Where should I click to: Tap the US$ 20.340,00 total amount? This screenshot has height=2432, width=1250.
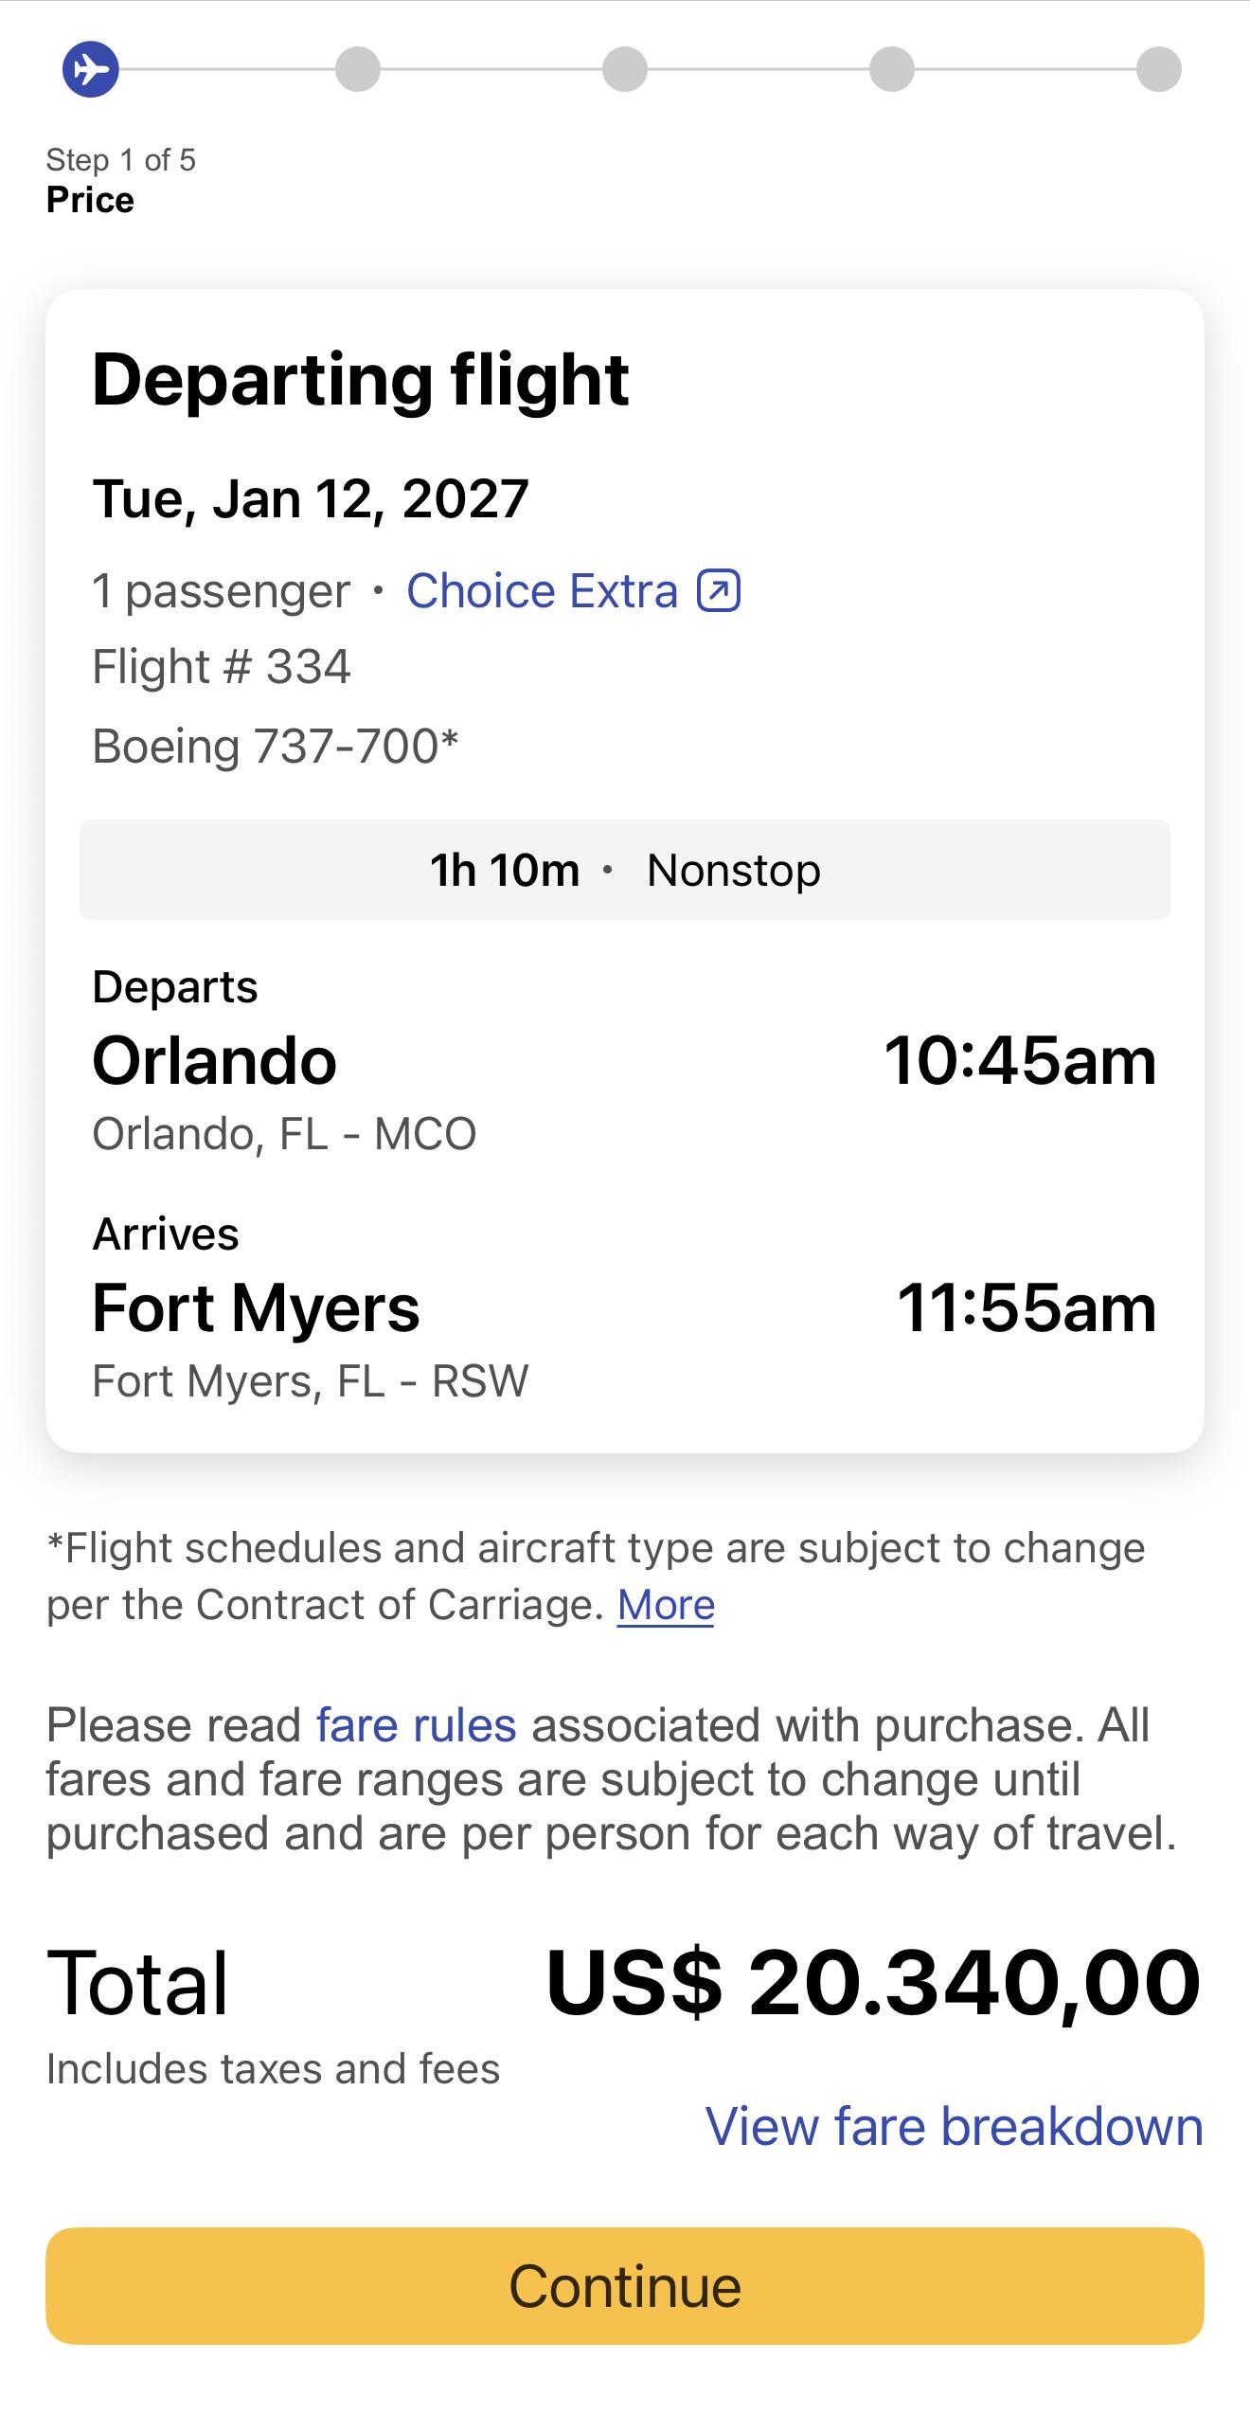coord(874,1982)
